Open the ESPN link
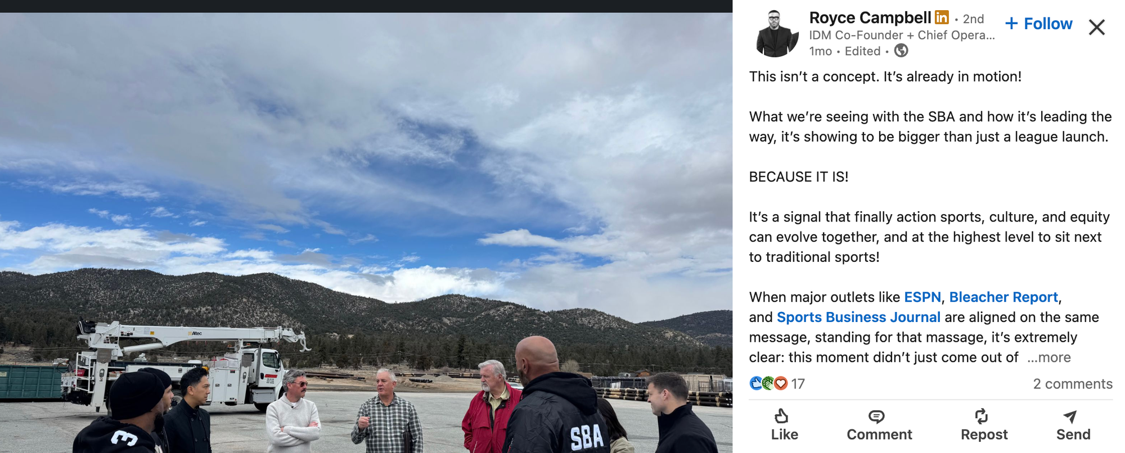The width and height of the screenshot is (1125, 453). tap(922, 297)
